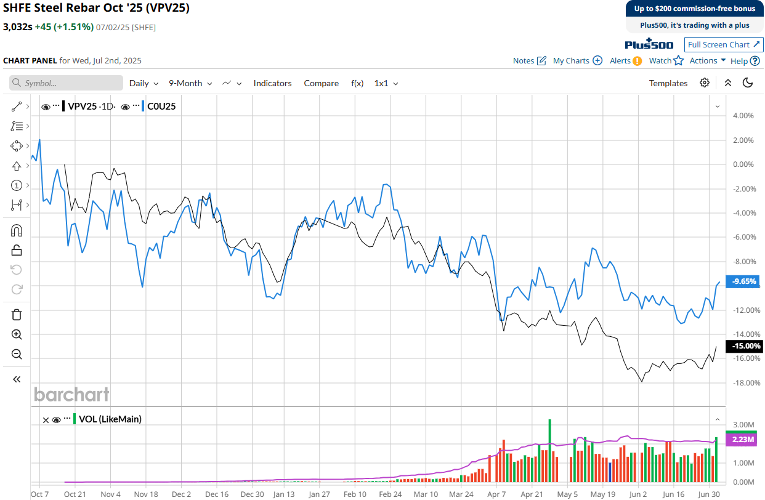Click the undo arrow icon

tap(17, 270)
